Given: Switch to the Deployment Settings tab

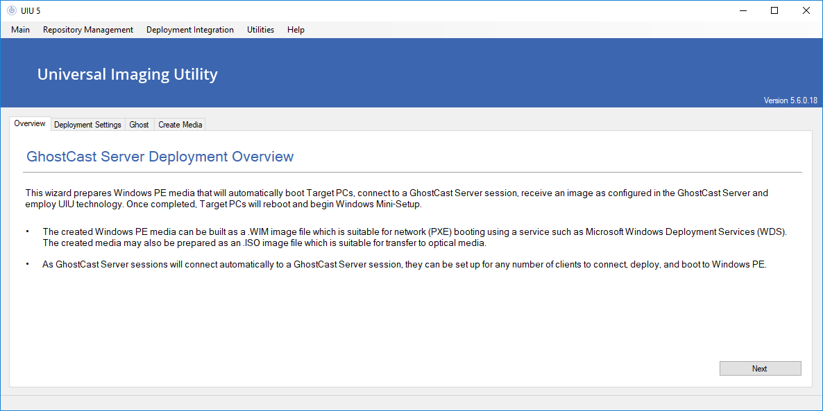Looking at the screenshot, I should click(x=87, y=125).
